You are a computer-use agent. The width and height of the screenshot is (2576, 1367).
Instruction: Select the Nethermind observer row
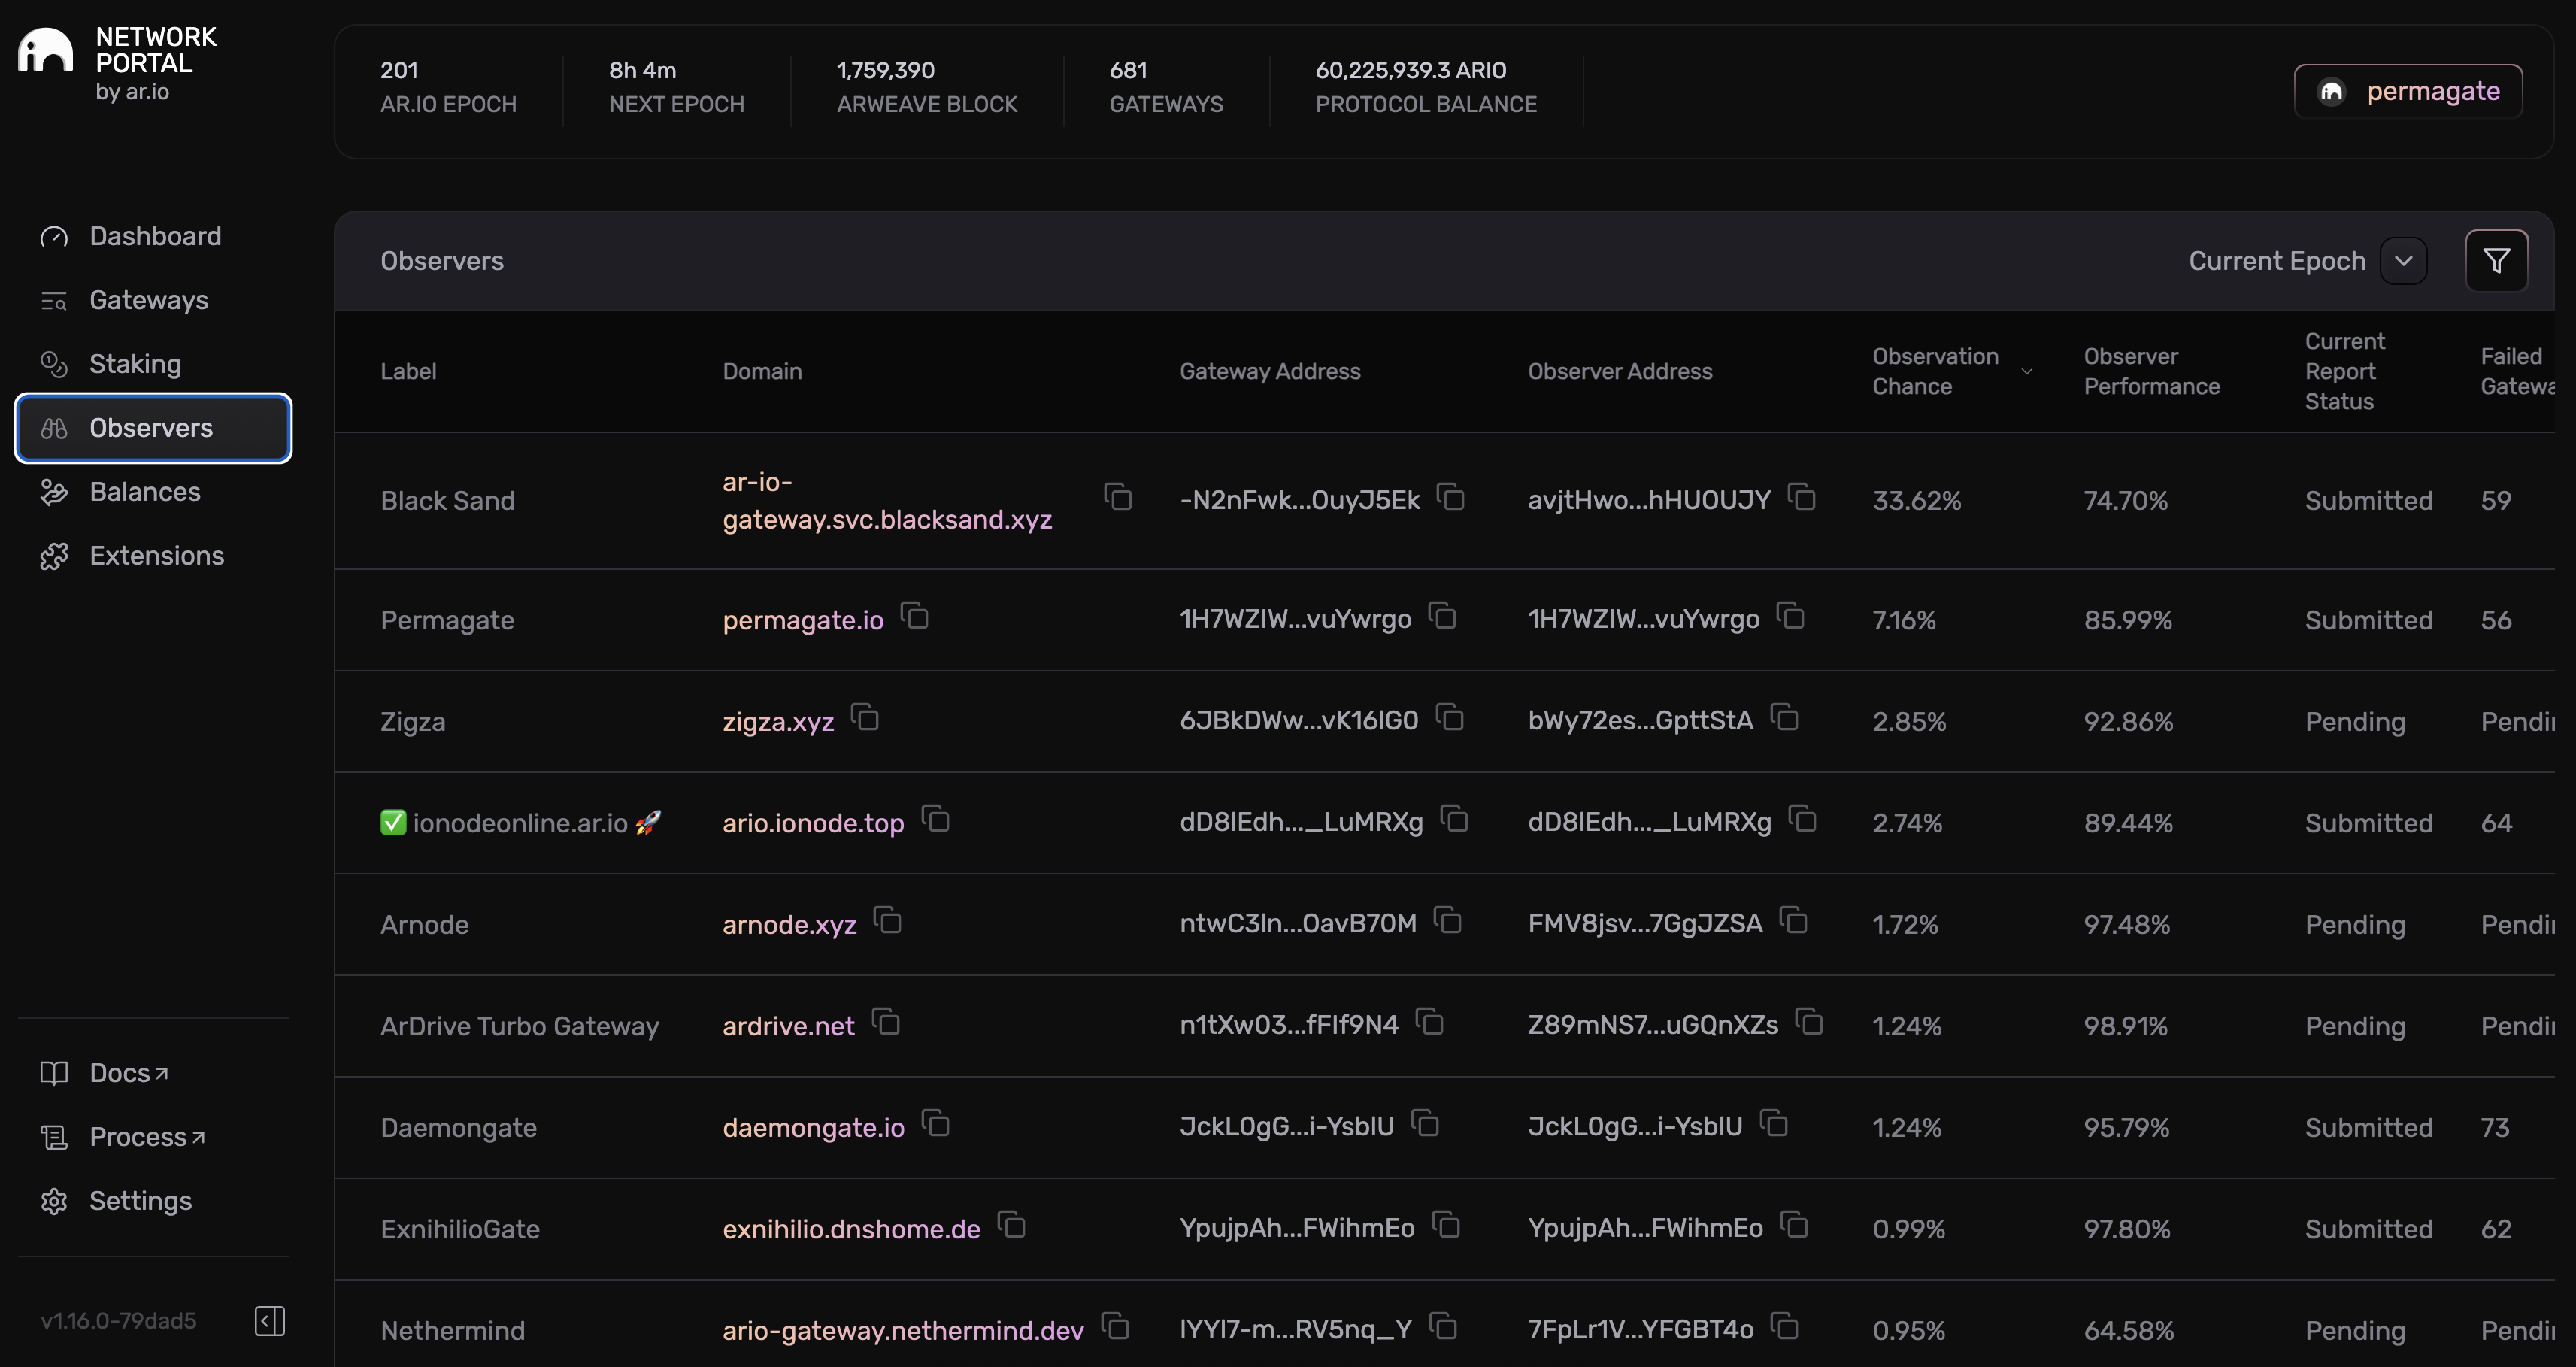(x=453, y=1330)
